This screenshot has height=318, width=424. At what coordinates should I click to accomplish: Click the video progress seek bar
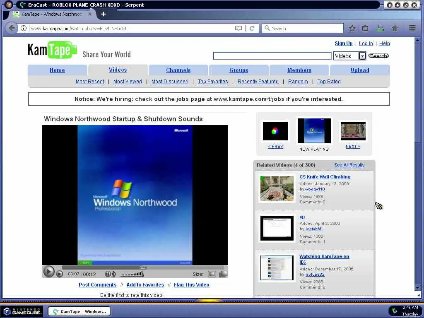pyautogui.click(x=142, y=267)
